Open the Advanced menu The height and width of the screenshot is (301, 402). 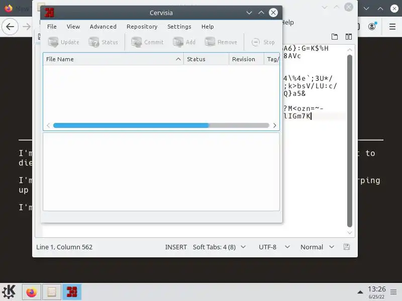coord(103,27)
